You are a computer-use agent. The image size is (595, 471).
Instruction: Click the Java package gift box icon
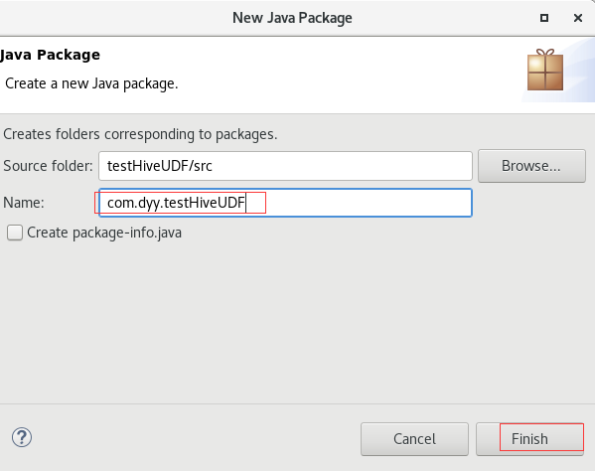tap(545, 70)
